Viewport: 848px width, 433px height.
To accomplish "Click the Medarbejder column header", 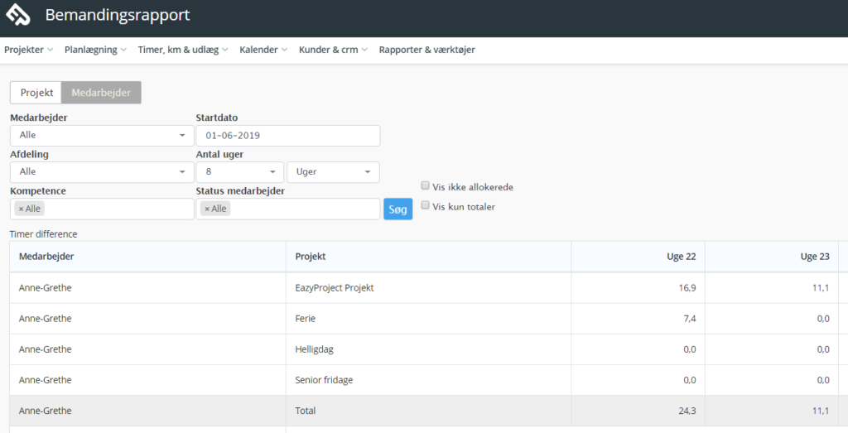I will click(147, 257).
